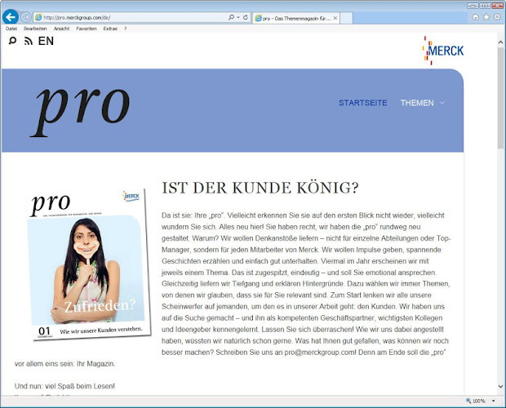Click the address bar search magnifier icon
506x408 pixels.
click(231, 17)
